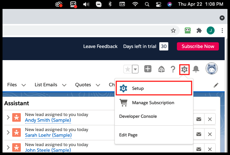Click the Subscribe Now button
This screenshot has width=230, height=155.
pos(198,47)
